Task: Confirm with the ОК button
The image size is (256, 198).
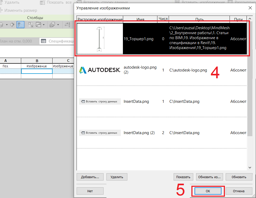Action: pyautogui.click(x=208, y=191)
